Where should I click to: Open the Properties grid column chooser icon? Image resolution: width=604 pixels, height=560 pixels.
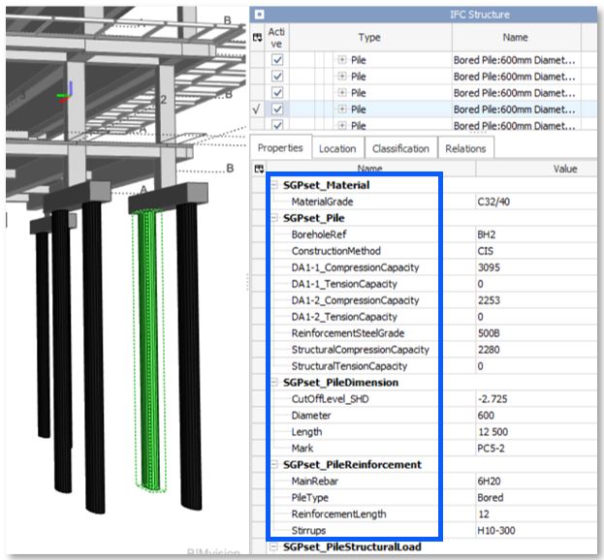257,169
